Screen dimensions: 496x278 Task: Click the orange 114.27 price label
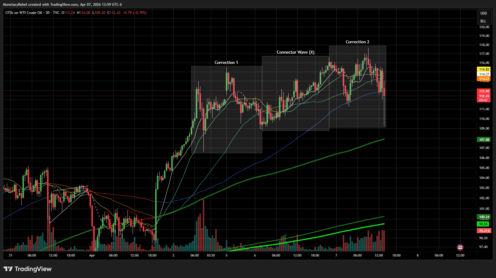pos(484,79)
